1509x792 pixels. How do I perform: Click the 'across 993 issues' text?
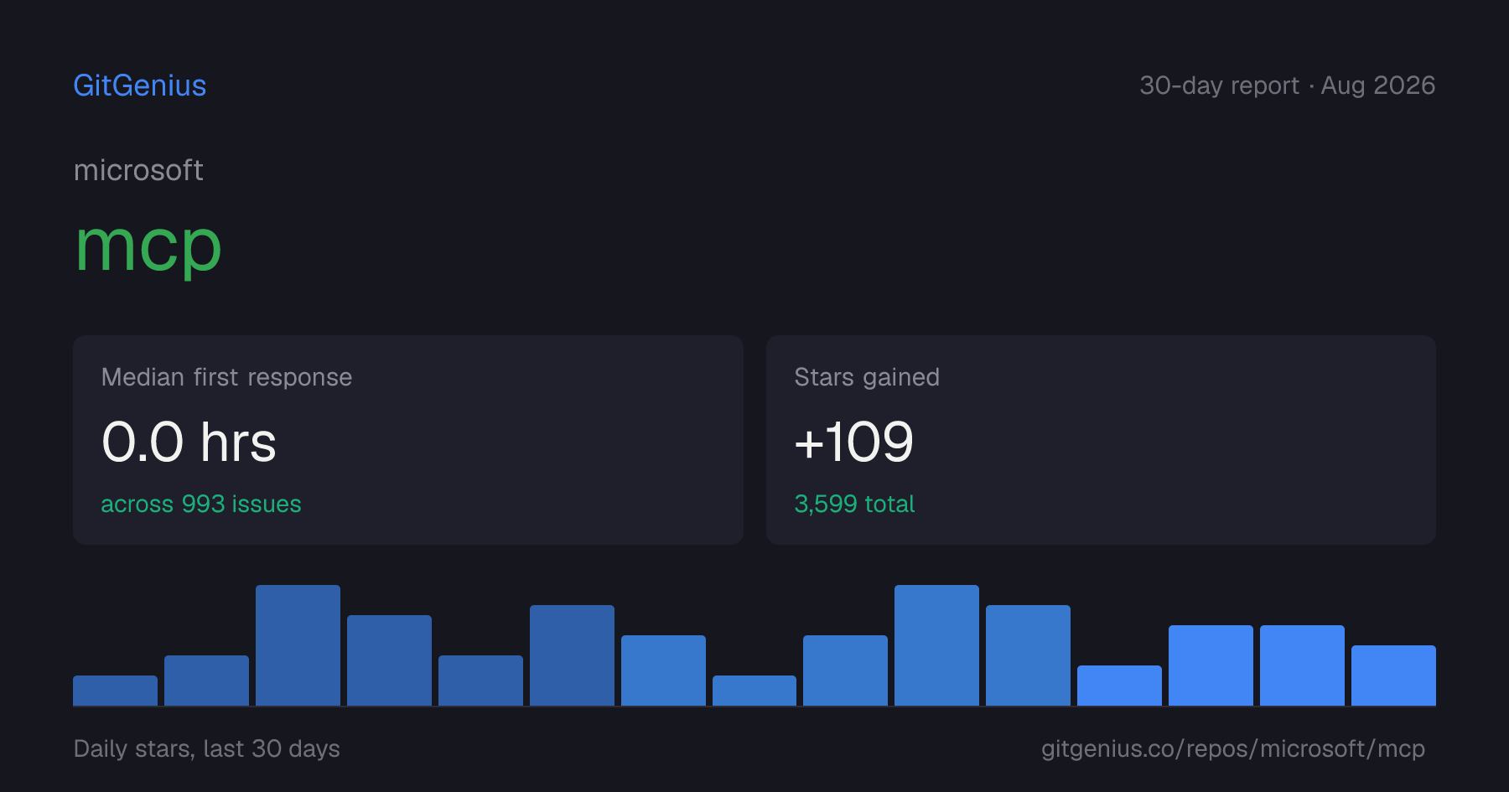[201, 504]
